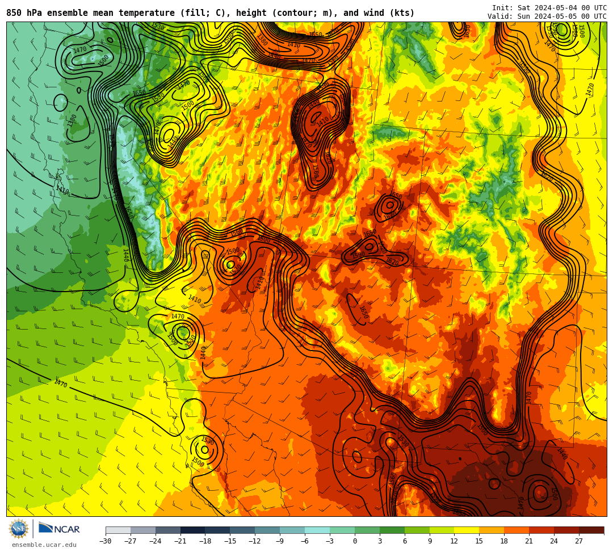This screenshot has height=552, width=613.
Task: Click the 24 colorbar label
Action: [x=554, y=541]
